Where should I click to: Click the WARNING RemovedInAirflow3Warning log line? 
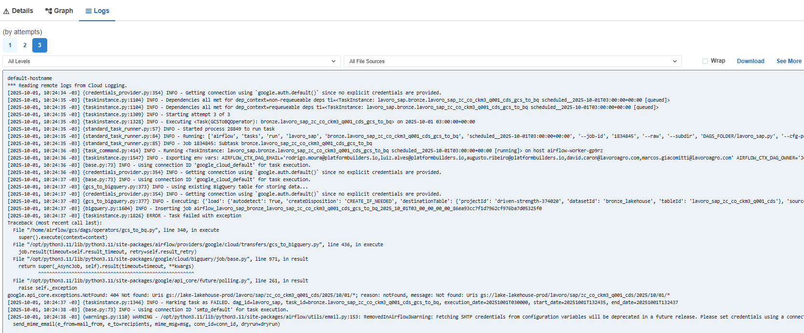[x=405, y=317]
